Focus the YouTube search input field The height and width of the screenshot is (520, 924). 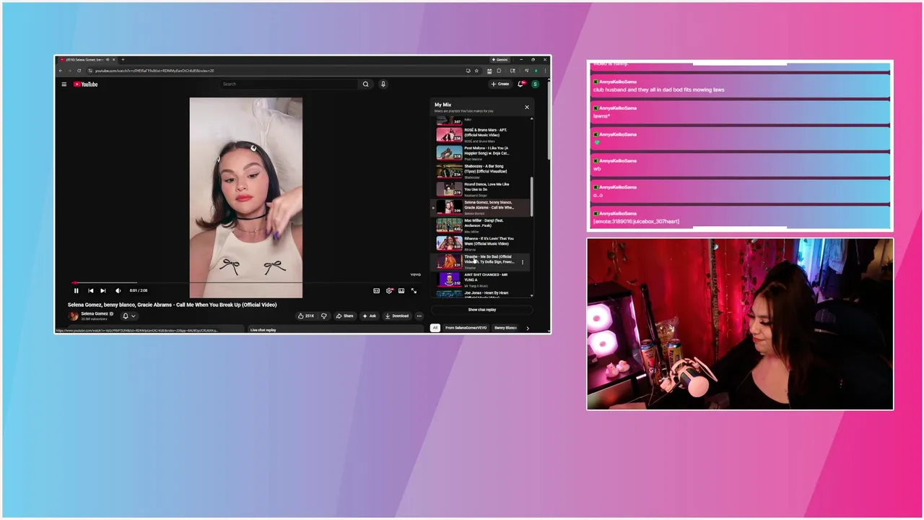click(x=289, y=84)
